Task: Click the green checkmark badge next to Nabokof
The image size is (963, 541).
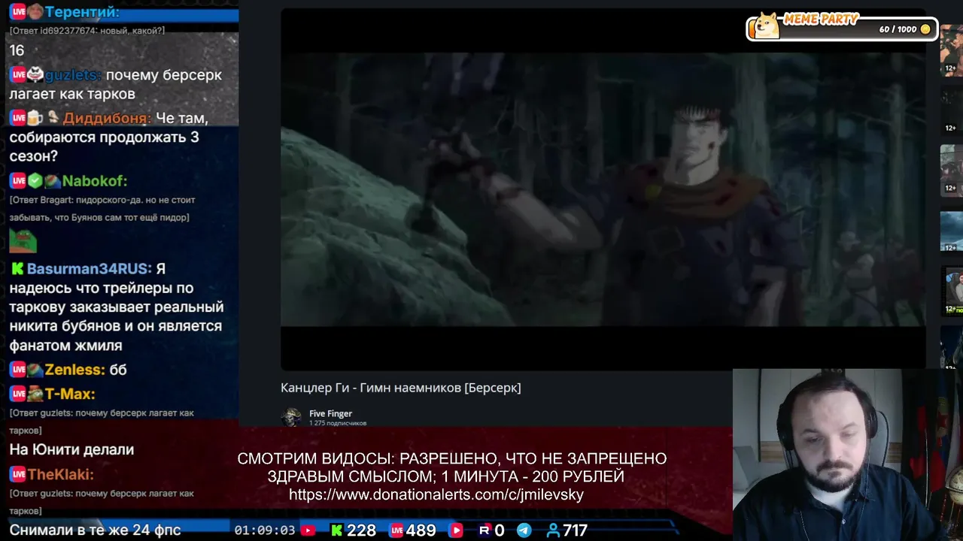Action: pyautogui.click(x=35, y=181)
